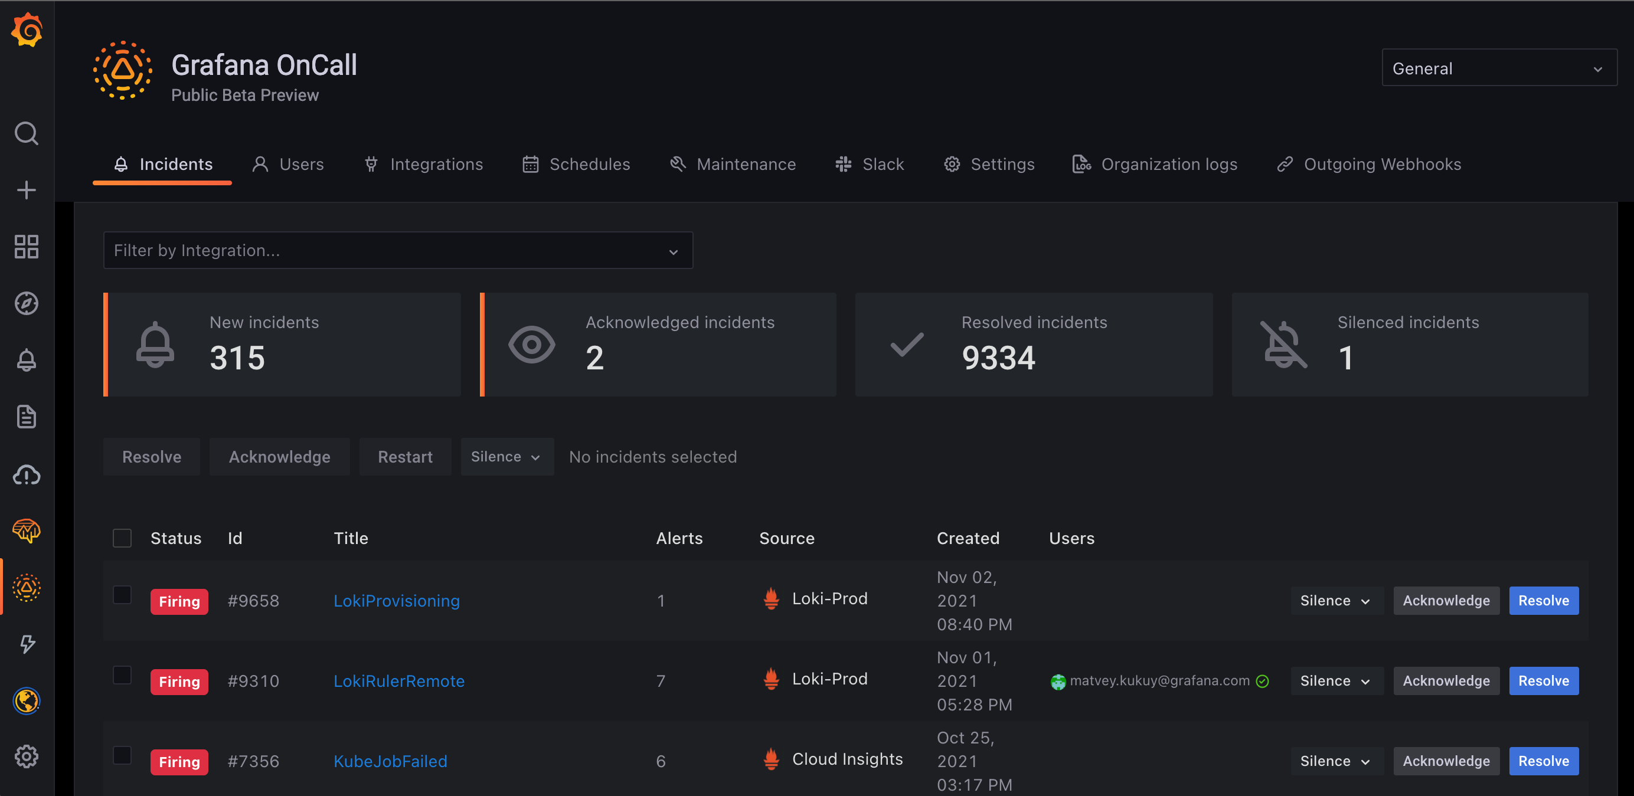This screenshot has width=1634, height=796.
Task: Open the search icon in sidebar
Action: (27, 133)
